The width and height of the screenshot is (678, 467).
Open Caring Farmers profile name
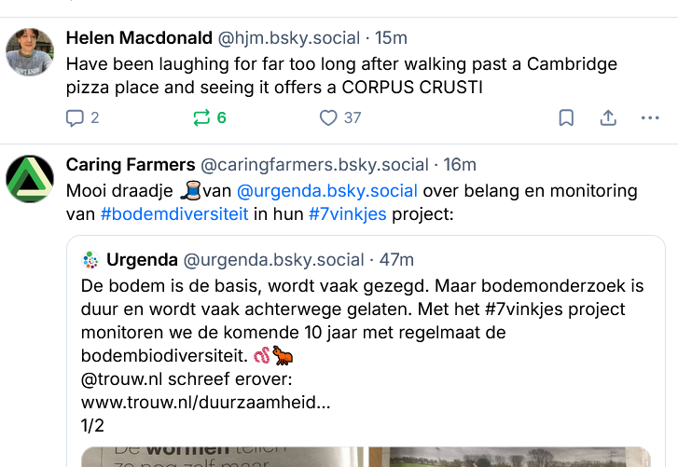click(x=131, y=165)
